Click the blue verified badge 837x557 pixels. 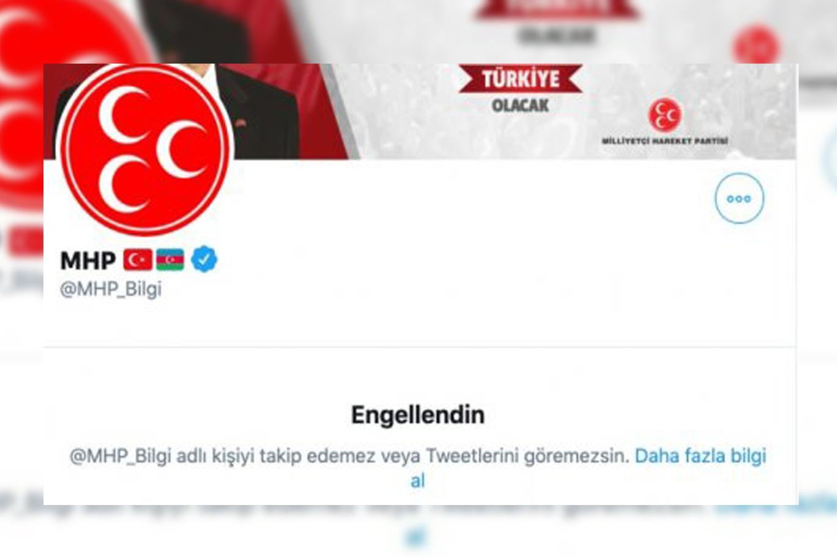click(204, 259)
